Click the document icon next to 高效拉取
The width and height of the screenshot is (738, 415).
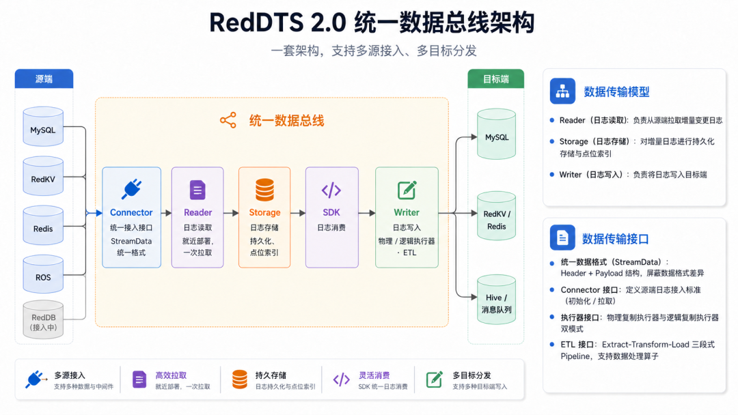coord(139,380)
